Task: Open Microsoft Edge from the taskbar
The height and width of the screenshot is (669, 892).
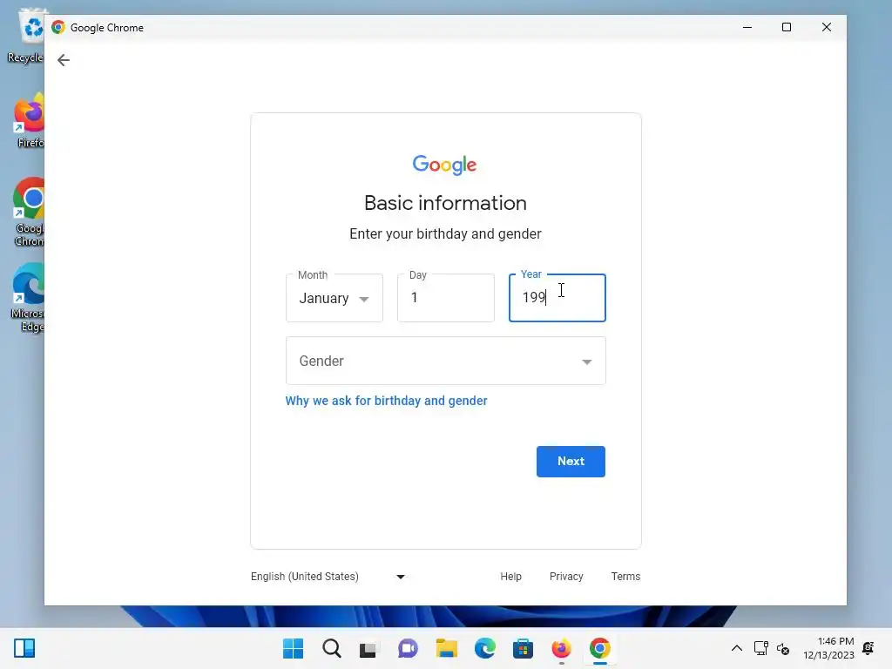Action: point(484,648)
